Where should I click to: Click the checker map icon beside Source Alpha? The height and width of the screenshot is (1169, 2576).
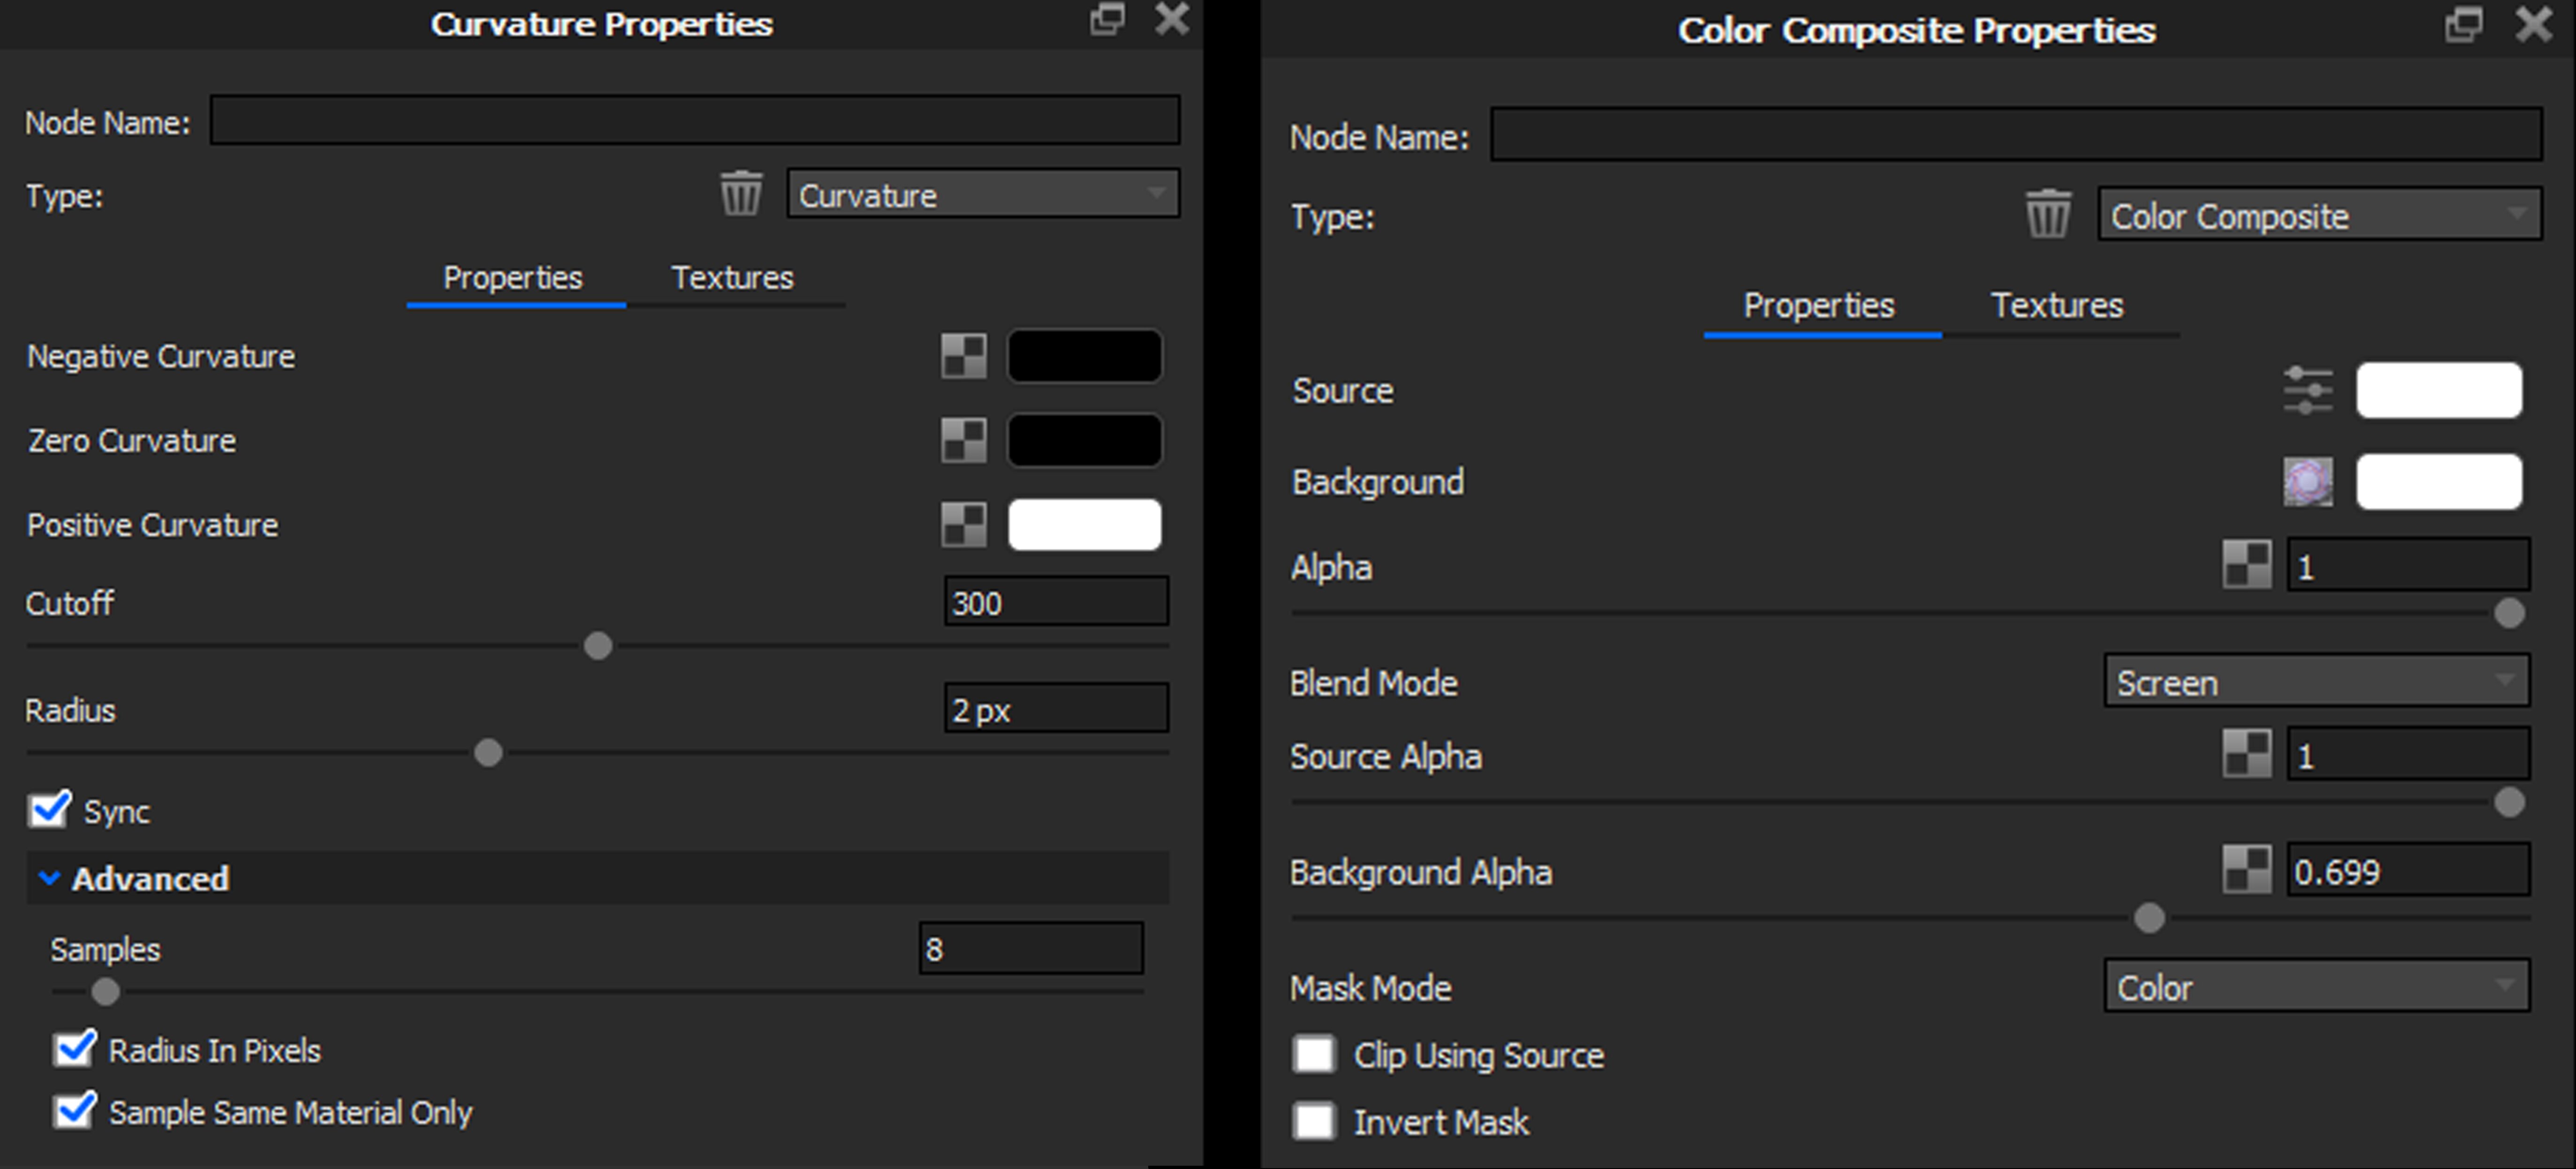2247,754
